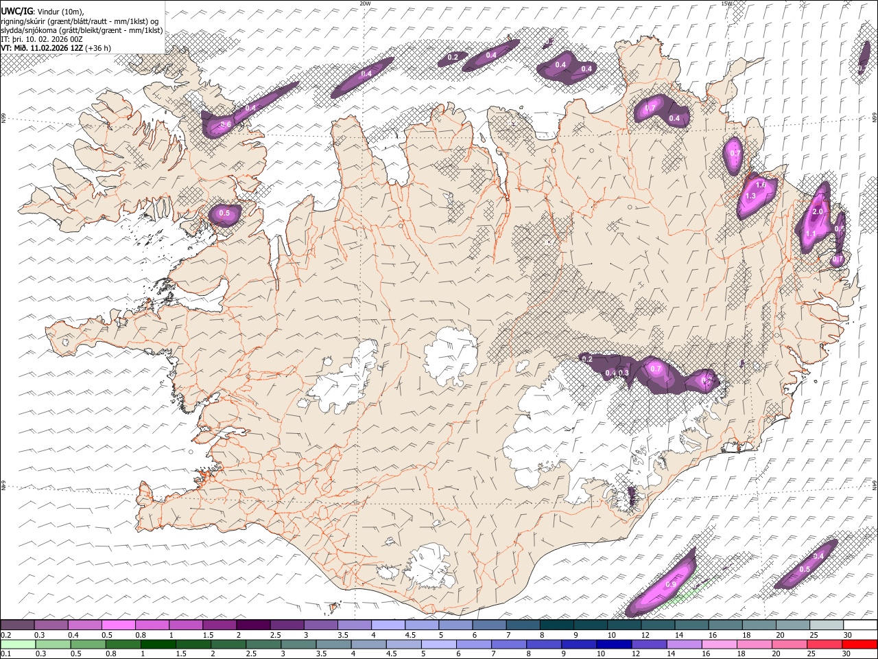878x659 pixels.
Task: Click the '0.9' snowfall value over the southern sea
Action: pos(671,585)
